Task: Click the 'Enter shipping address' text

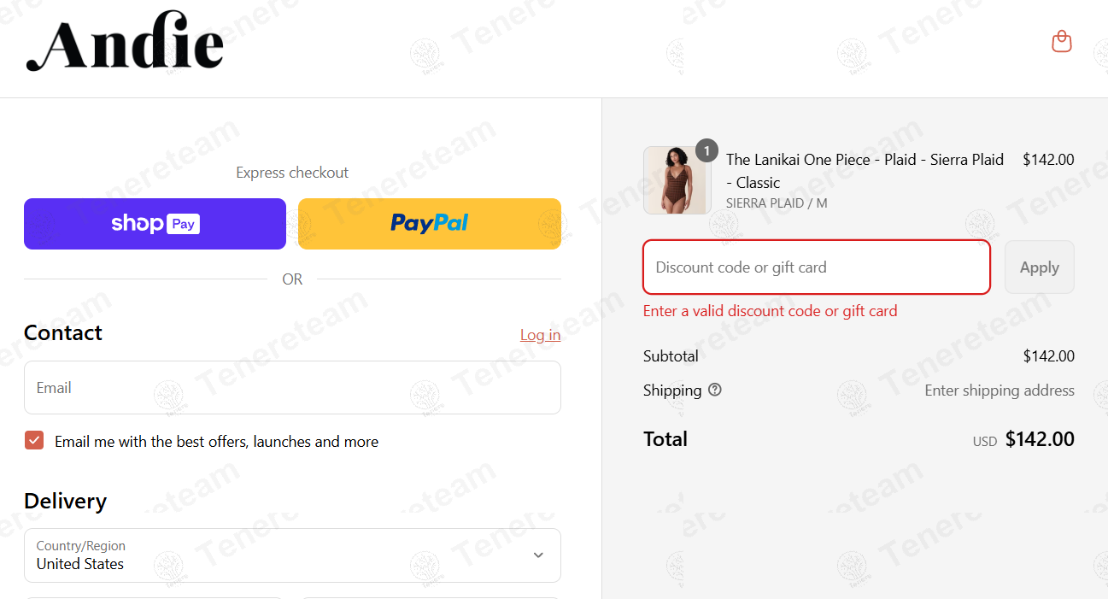Action: click(x=1000, y=391)
